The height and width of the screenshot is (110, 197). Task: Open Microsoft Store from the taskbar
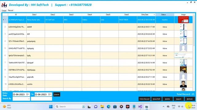pos(115,107)
